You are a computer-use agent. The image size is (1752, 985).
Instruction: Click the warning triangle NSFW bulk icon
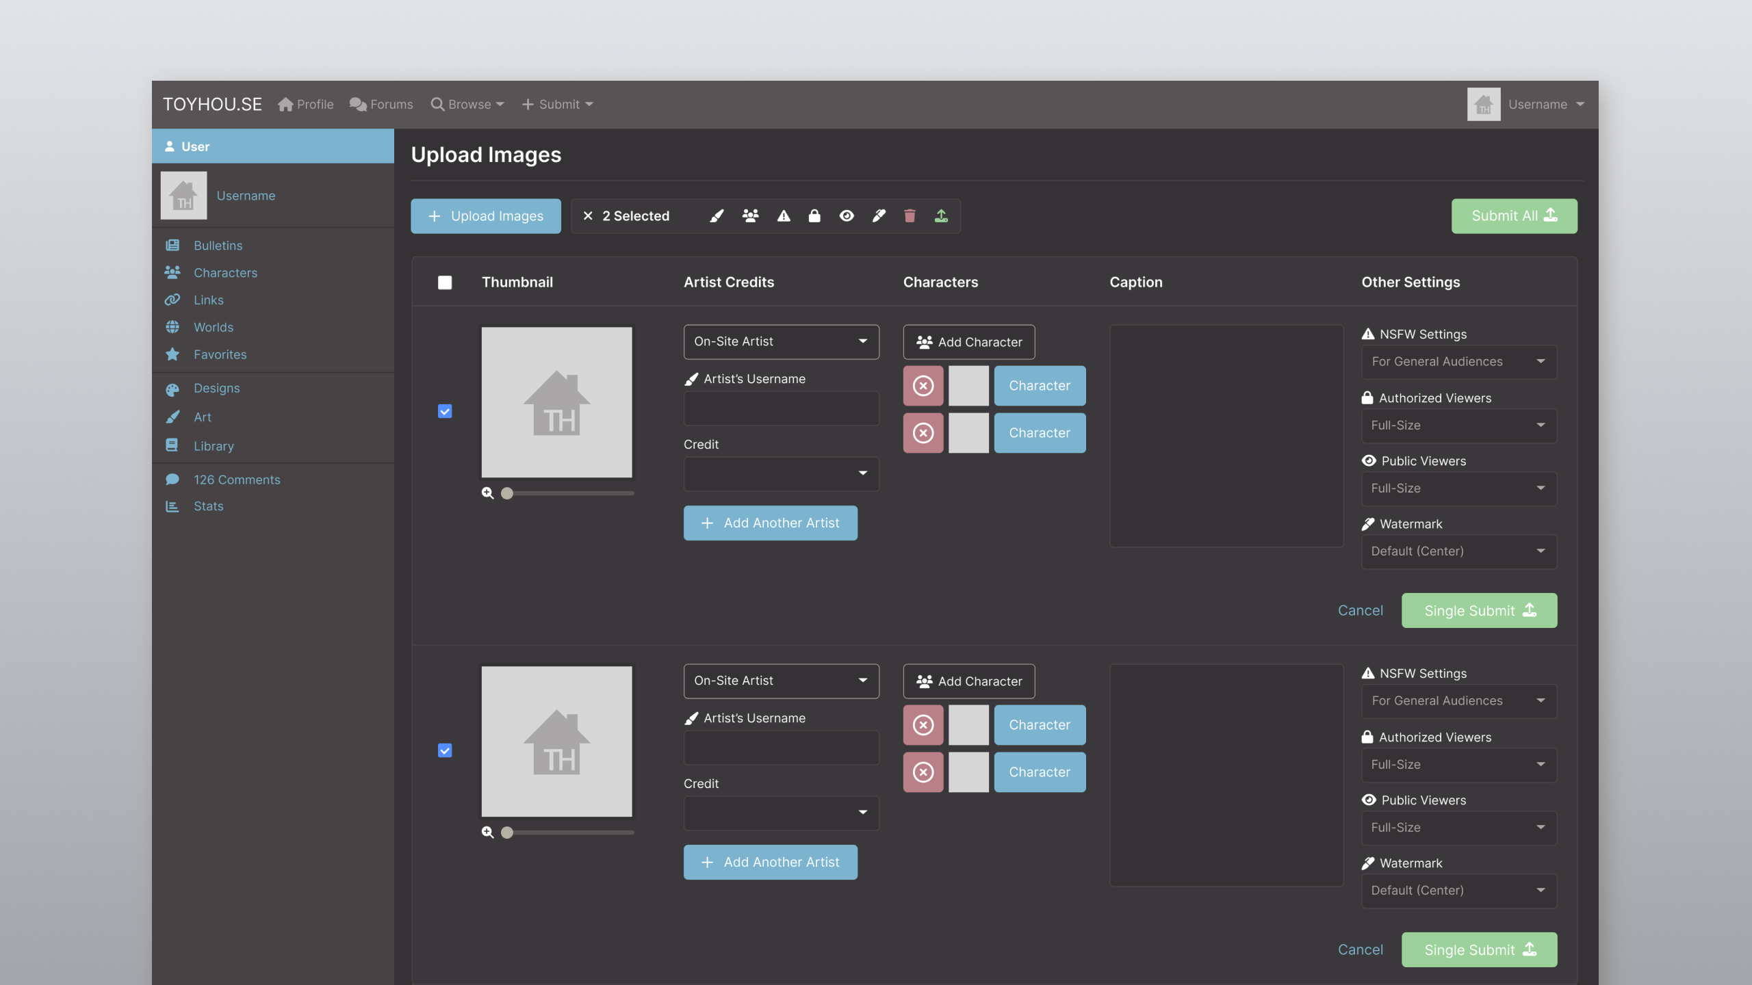tap(784, 216)
